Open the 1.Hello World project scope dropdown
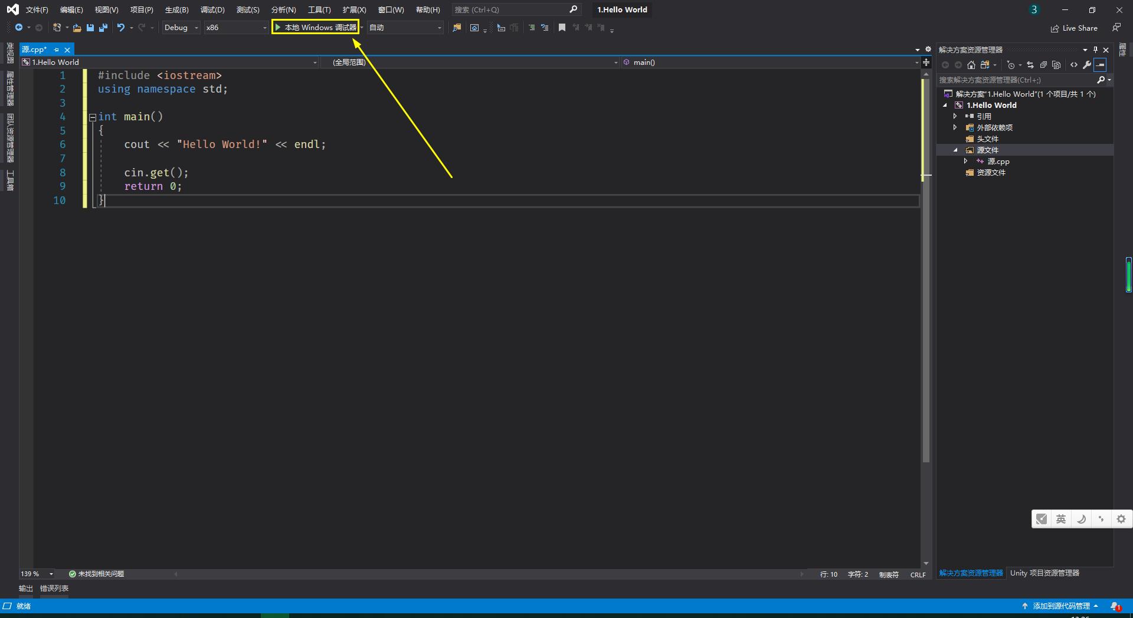Image resolution: width=1133 pixels, height=618 pixels. click(x=169, y=63)
